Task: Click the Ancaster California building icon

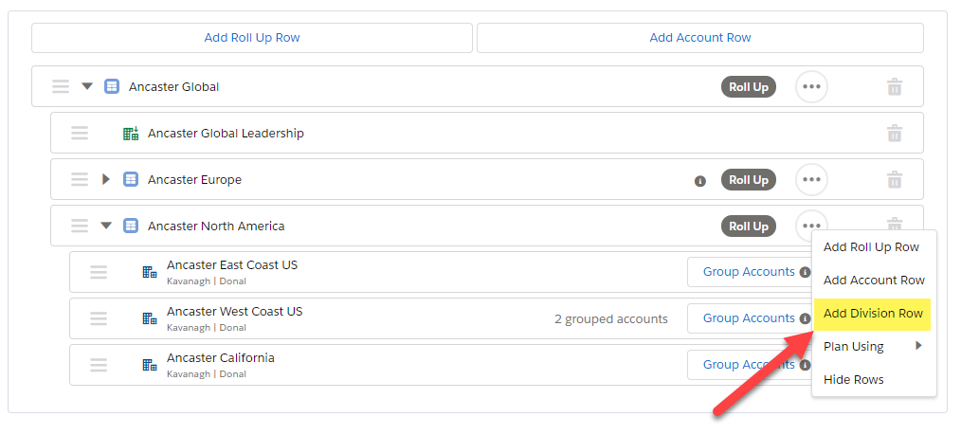Action: pyautogui.click(x=150, y=365)
